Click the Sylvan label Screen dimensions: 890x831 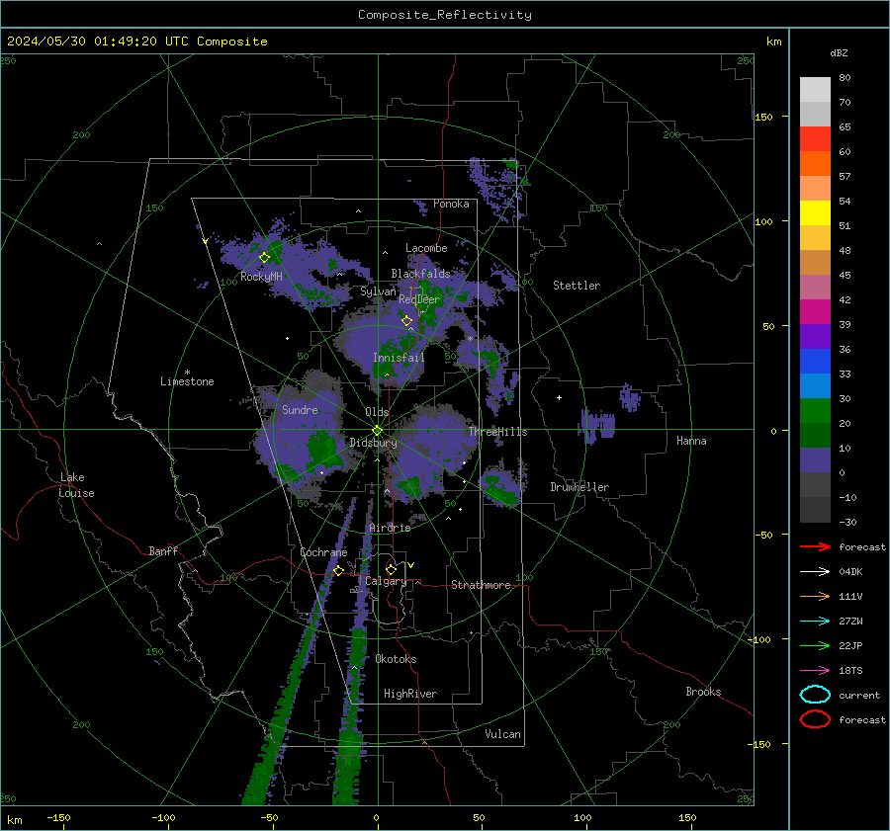point(378,291)
